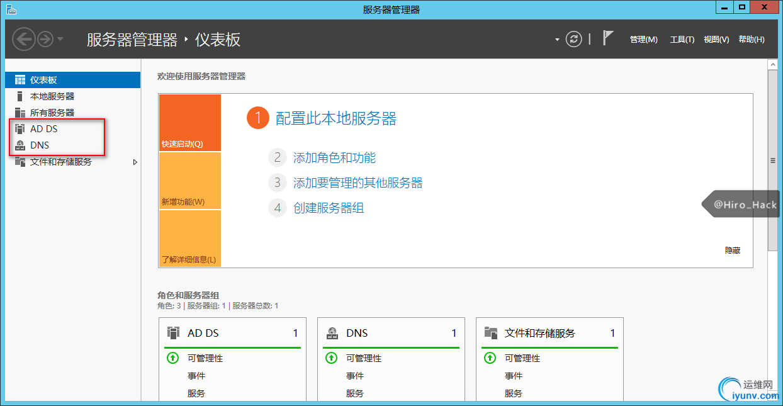
Task: Select AD DS in the sidebar
Action: (43, 129)
